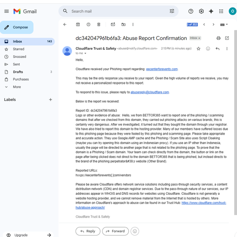
Task: Star the Cloudflare email
Action: coord(199,49)
